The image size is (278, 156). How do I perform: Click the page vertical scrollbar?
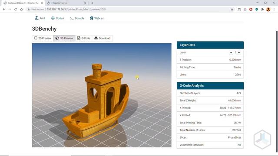pos(277,91)
